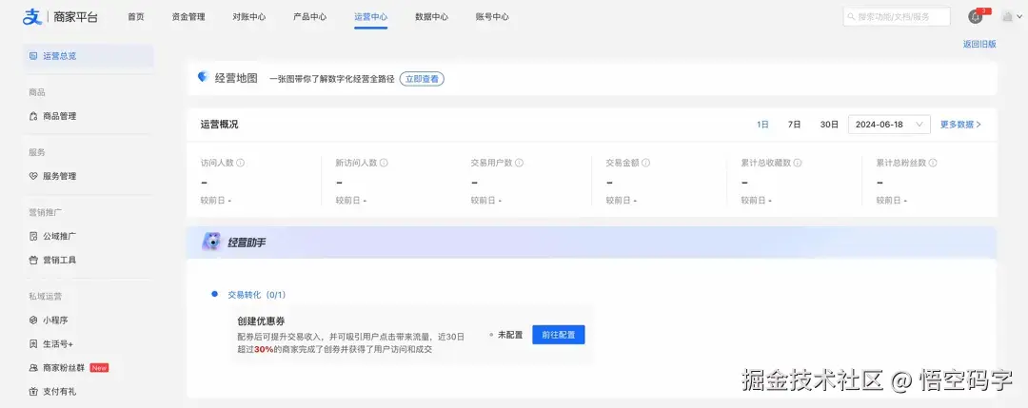
Task: Click info icon next to 新访问人数
Action: click(384, 163)
